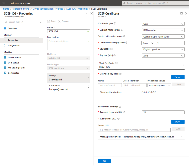This screenshot has height=166, width=189.
Task: Show info for Certificate type
Action: [115, 24]
